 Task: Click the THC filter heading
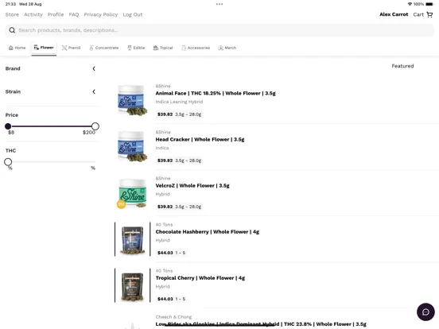10,150
